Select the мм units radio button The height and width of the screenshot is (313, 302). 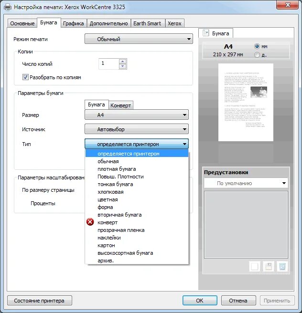[x=257, y=46]
